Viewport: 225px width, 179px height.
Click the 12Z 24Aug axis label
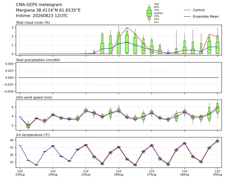pyautogui.click(x=53, y=173)
